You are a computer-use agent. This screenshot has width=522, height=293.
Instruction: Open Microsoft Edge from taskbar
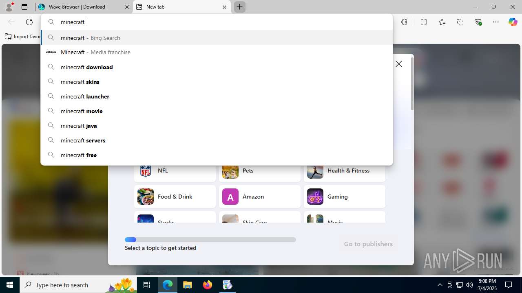168,285
